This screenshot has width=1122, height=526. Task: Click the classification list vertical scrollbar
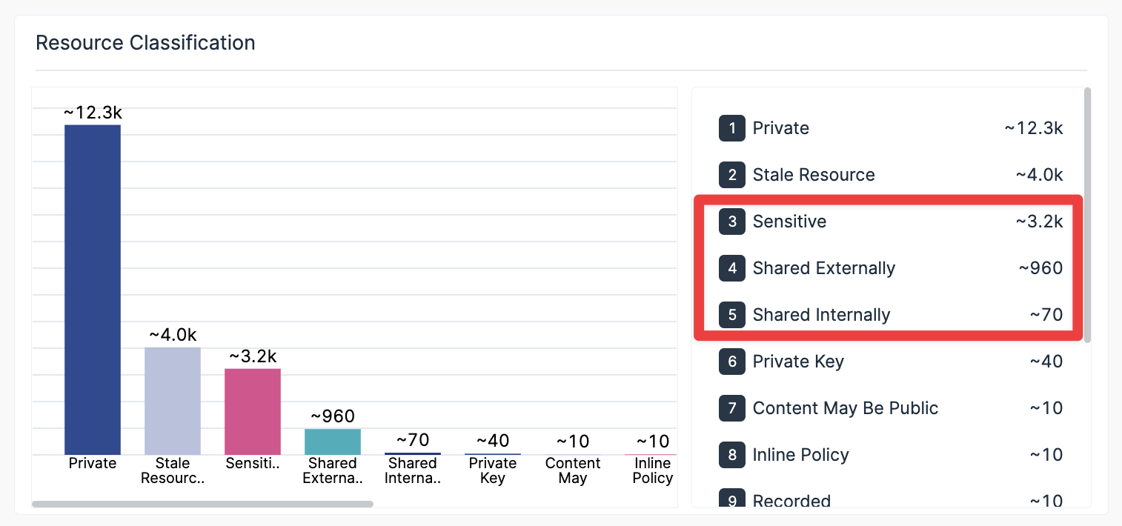tap(1087, 215)
